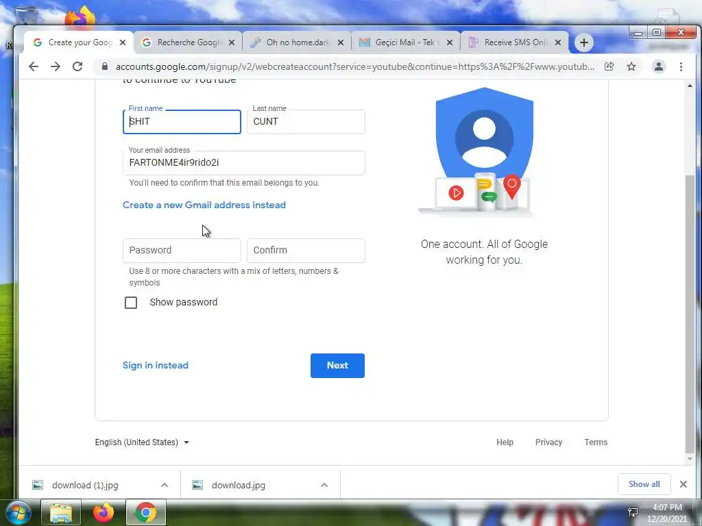Open the download (1).jpg file
This screenshot has height=526, width=702.
85,486
